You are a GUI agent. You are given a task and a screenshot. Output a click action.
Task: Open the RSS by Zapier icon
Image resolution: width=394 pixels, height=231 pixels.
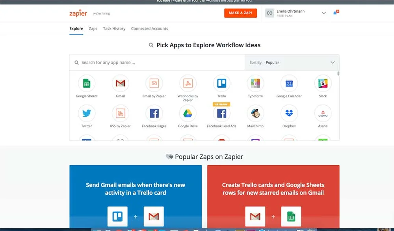tap(120, 113)
